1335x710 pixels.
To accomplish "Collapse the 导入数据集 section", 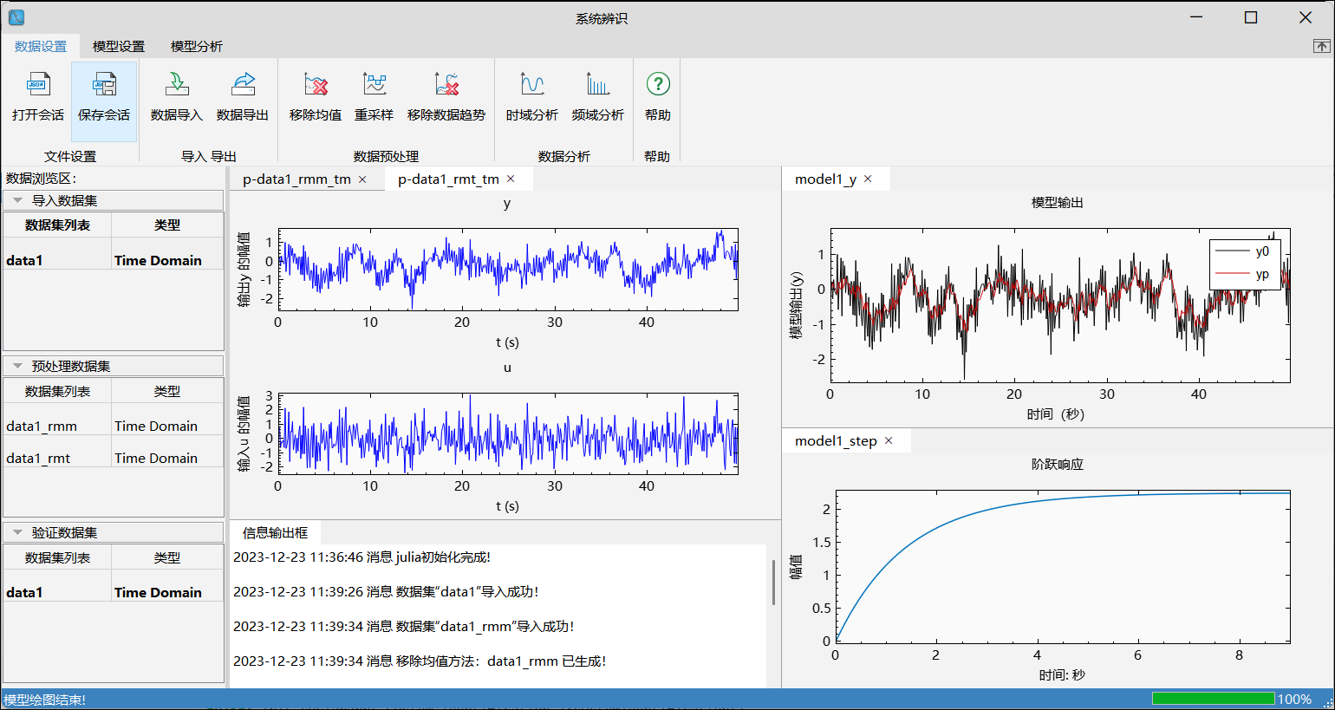I will [x=17, y=200].
